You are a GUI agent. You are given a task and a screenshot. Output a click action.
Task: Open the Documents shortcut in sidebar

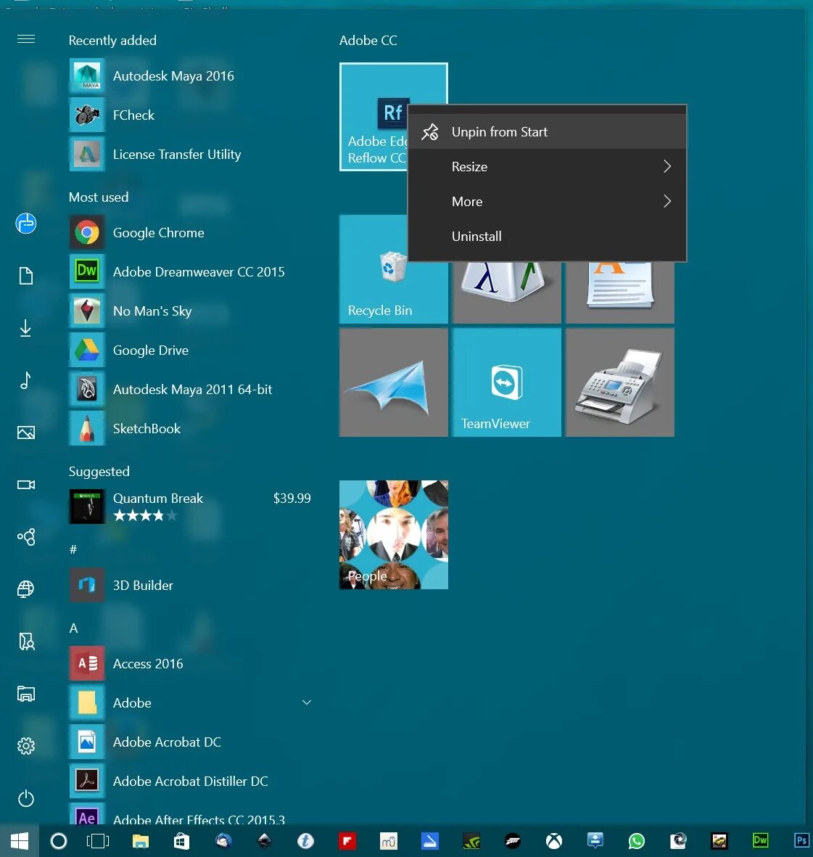26,276
